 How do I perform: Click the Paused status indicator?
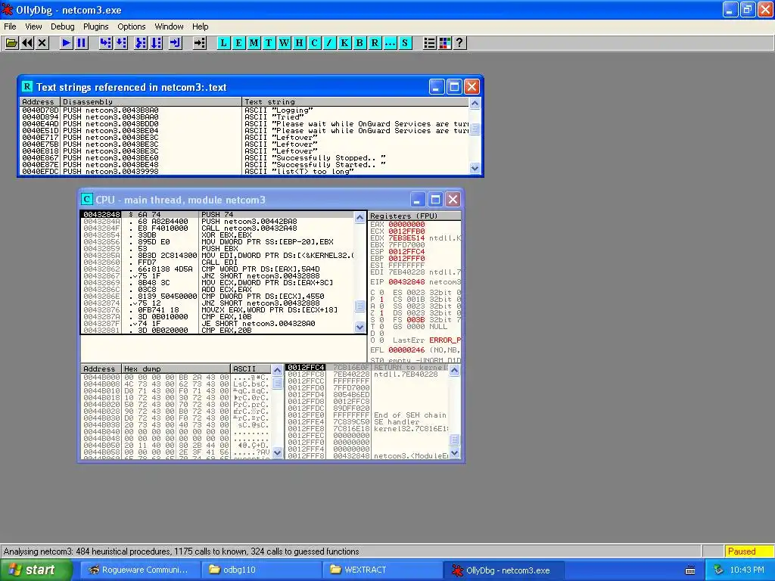click(749, 551)
